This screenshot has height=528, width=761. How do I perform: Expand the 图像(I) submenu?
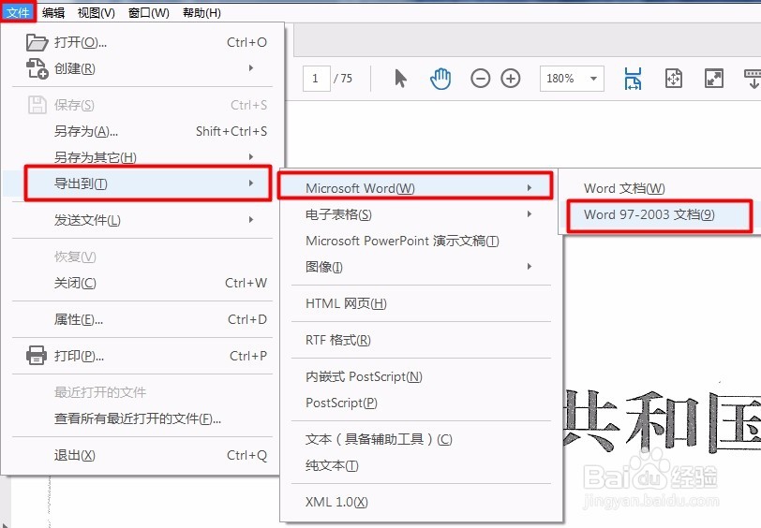pos(422,267)
